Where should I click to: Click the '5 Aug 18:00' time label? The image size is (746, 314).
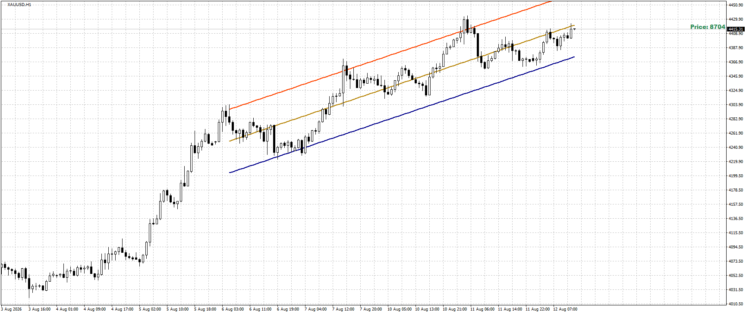coord(205,309)
